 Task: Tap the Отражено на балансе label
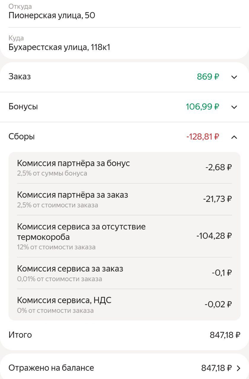click(51, 368)
